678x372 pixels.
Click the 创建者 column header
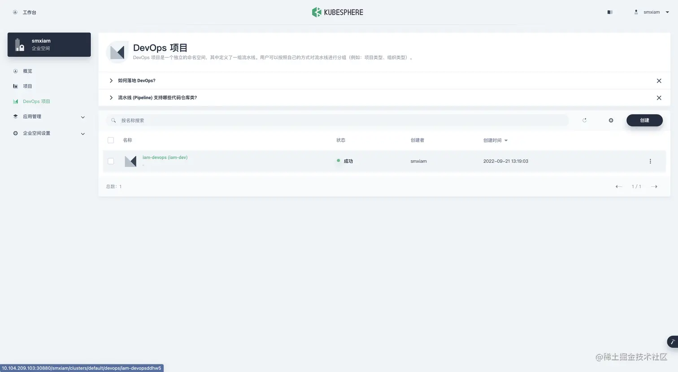click(x=417, y=140)
